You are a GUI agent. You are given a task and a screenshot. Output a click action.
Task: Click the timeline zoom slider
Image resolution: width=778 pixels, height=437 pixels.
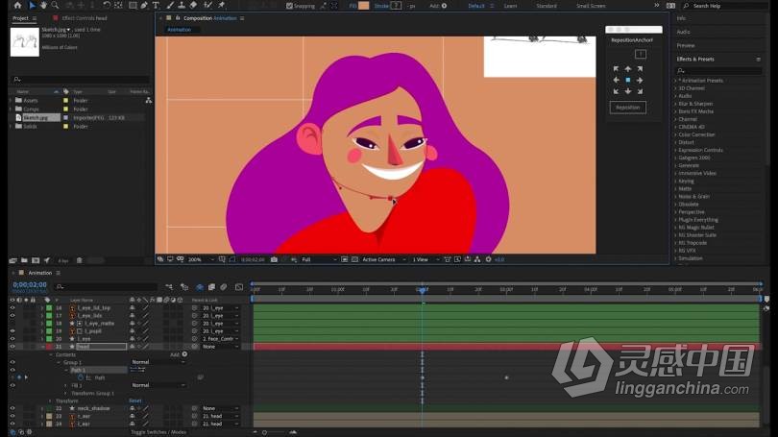click(264, 432)
